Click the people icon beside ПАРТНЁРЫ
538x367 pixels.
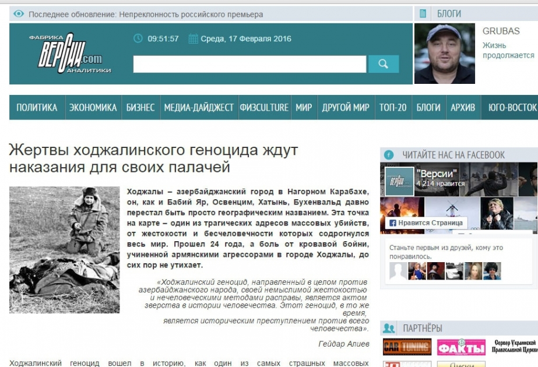click(388, 328)
